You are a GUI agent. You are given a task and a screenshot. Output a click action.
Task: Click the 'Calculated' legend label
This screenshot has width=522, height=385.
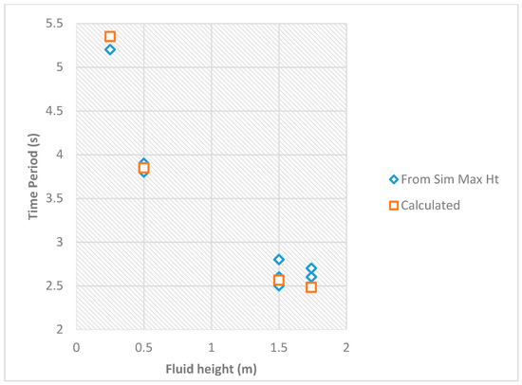(431, 206)
